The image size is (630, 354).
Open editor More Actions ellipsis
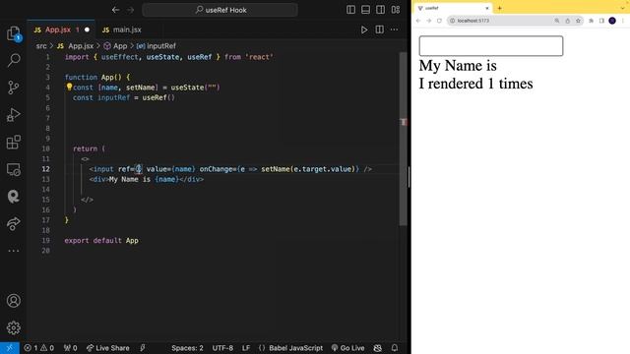[x=394, y=29]
